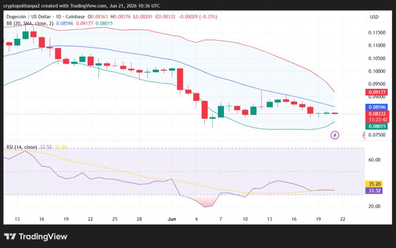Click the 25 date axis label
The height and width of the screenshot is (248, 396).
[x=115, y=219]
